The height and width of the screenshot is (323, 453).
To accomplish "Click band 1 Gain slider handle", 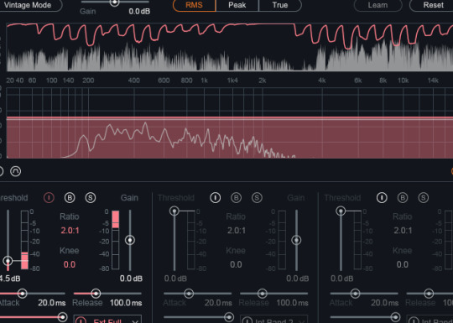I will tap(130, 240).
